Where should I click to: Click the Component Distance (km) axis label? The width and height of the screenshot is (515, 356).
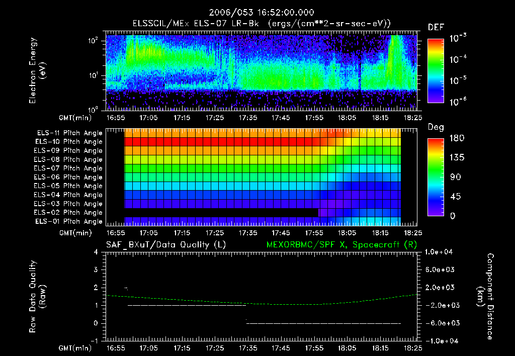[485, 296]
